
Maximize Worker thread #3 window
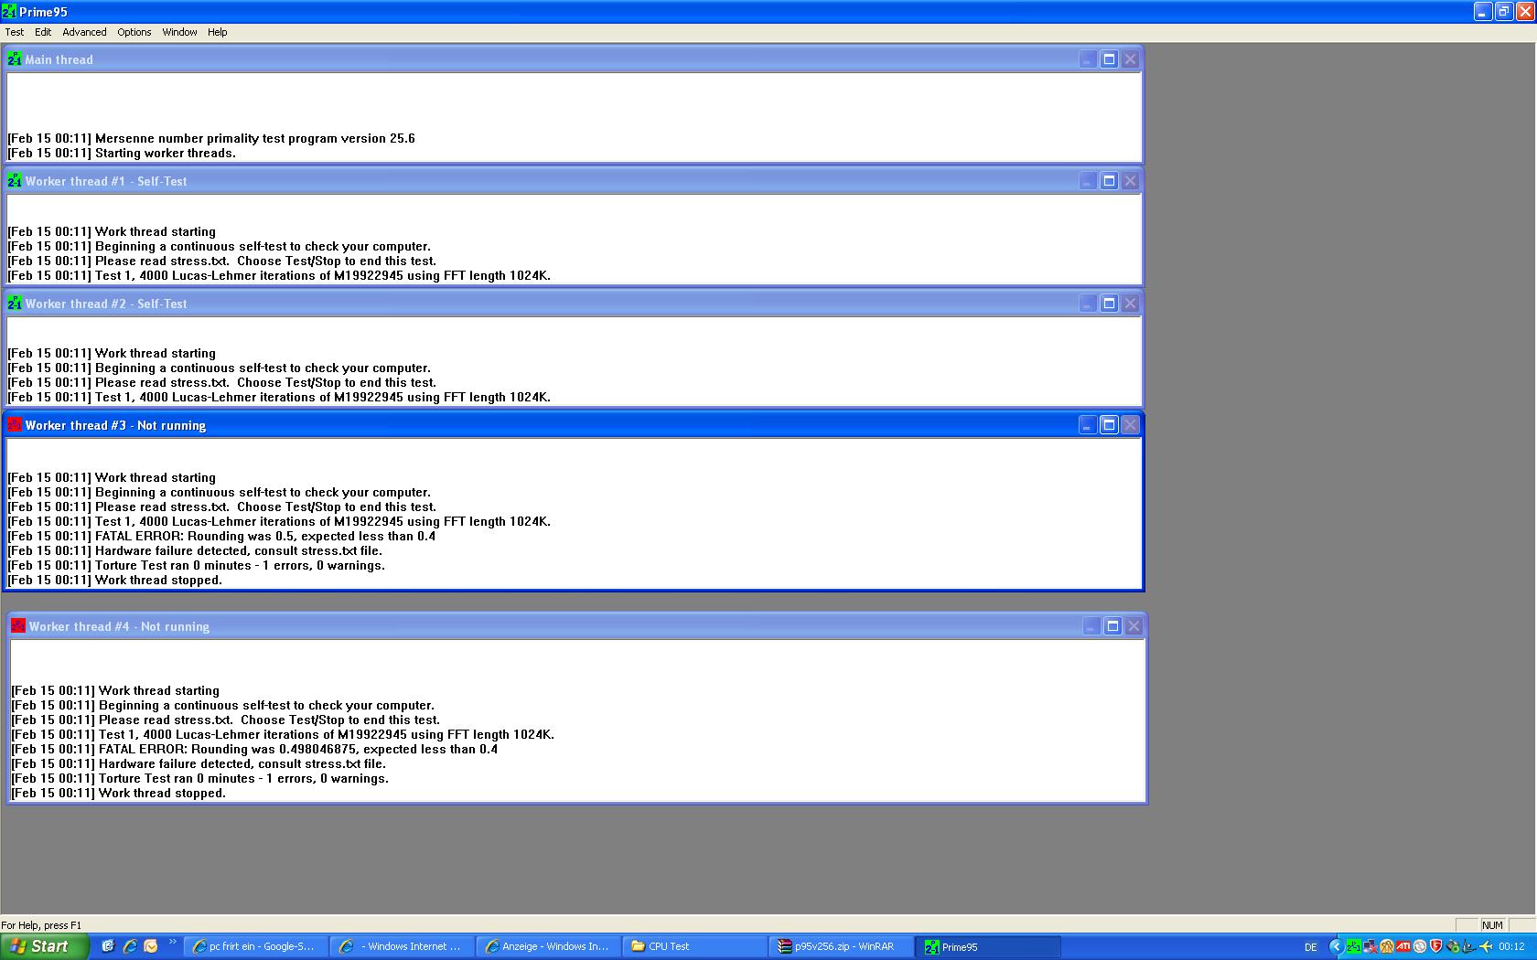(1109, 425)
